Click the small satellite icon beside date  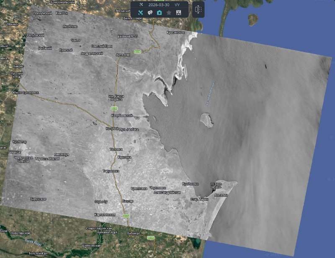141,5
